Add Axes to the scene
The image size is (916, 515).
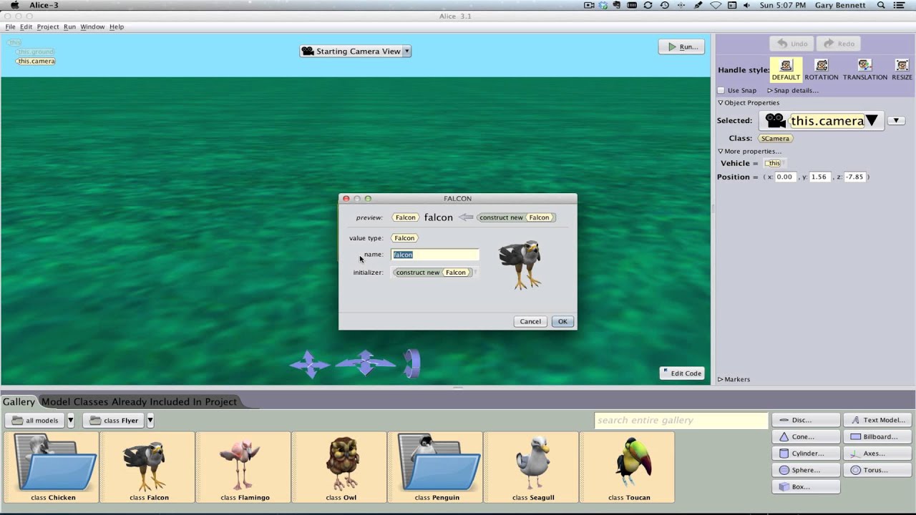pos(877,453)
